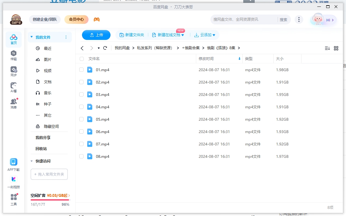Refresh the file list
The image size is (346, 216).
point(105,48)
